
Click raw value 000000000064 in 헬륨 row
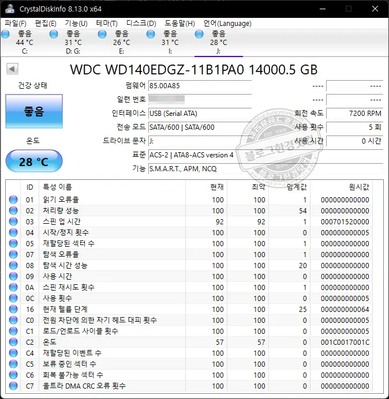pos(345,309)
